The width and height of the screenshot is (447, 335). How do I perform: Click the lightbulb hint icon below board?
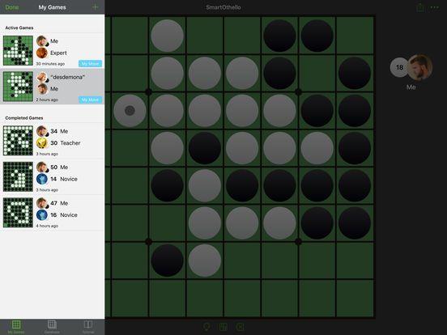point(206,327)
